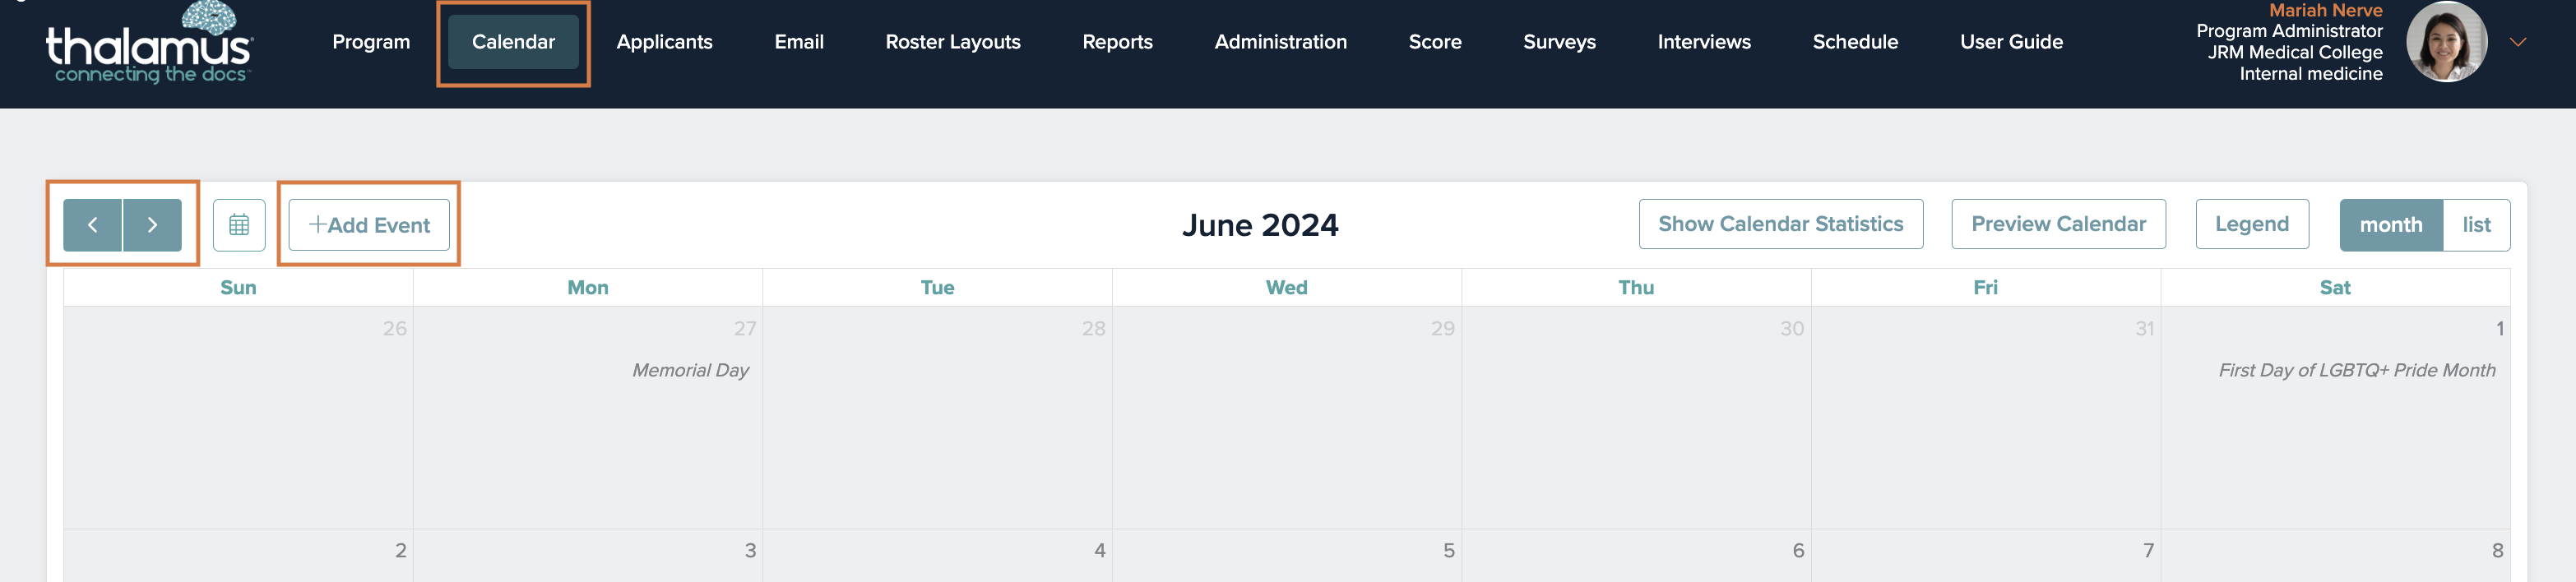Image resolution: width=2576 pixels, height=582 pixels.
Task: Go to previous month with left arrow
Action: click(x=93, y=225)
